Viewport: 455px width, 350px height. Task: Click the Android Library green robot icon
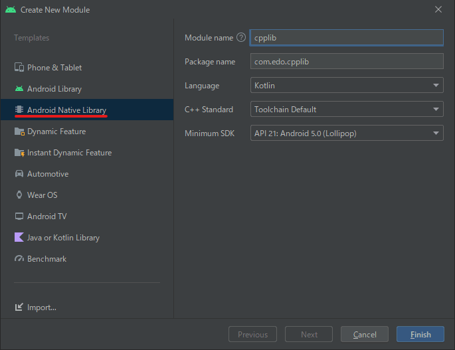tap(19, 88)
